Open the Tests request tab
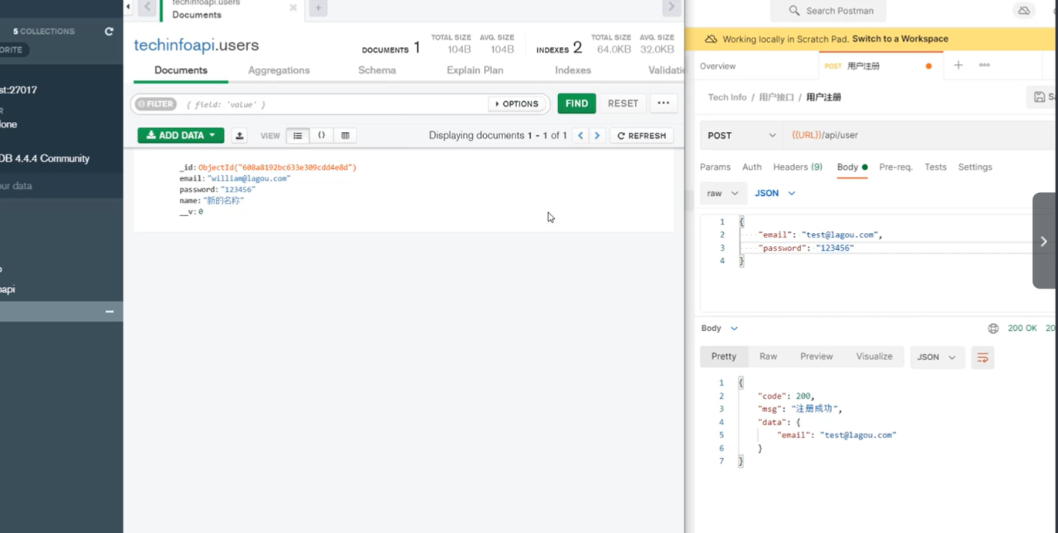1058x533 pixels. click(935, 167)
